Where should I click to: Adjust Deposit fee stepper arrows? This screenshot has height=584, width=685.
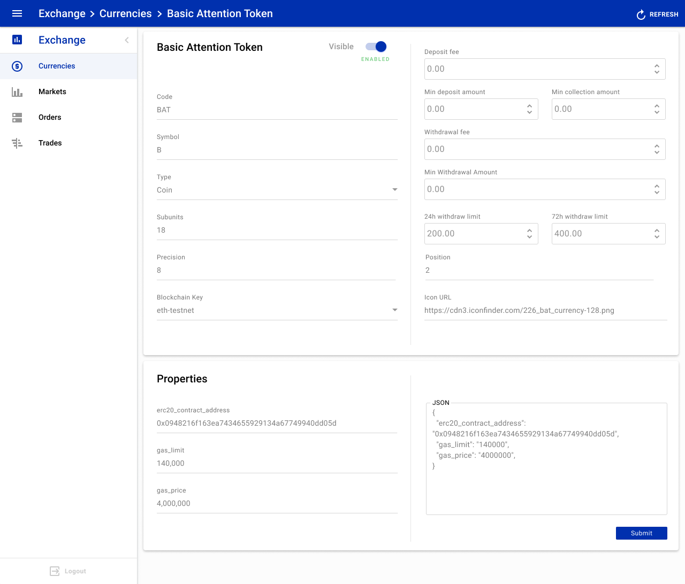click(657, 69)
